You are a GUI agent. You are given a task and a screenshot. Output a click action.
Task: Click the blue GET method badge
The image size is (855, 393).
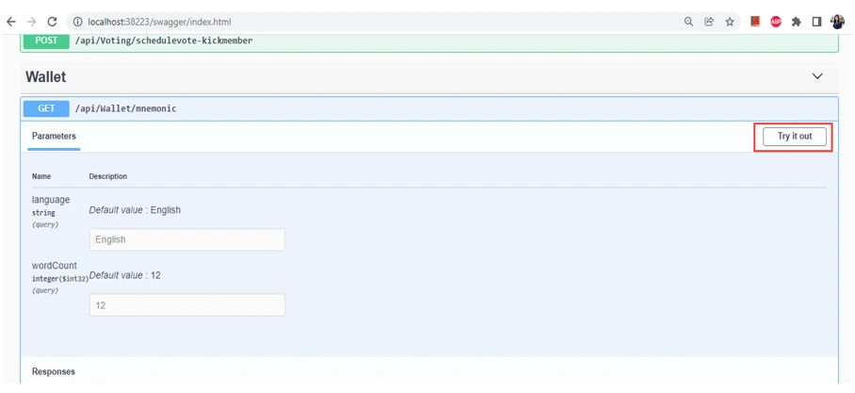[x=46, y=108]
